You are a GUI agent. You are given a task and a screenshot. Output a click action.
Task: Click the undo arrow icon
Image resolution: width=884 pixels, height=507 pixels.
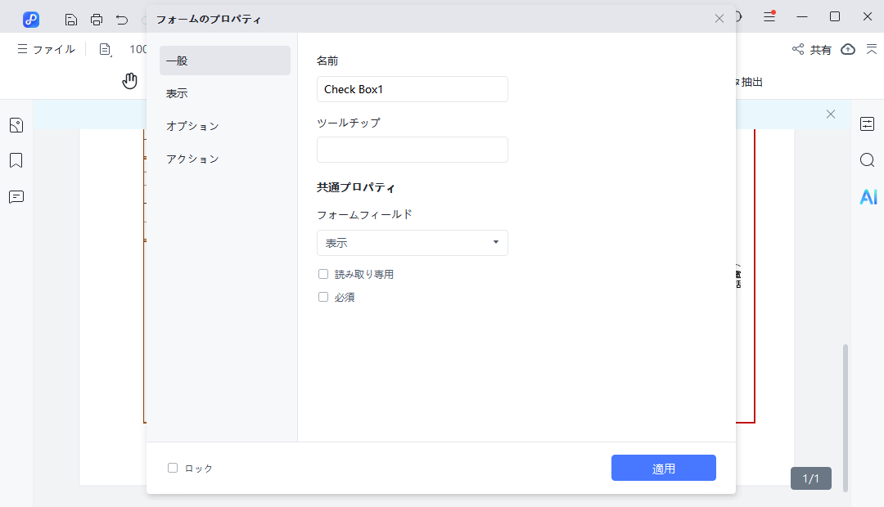(121, 18)
